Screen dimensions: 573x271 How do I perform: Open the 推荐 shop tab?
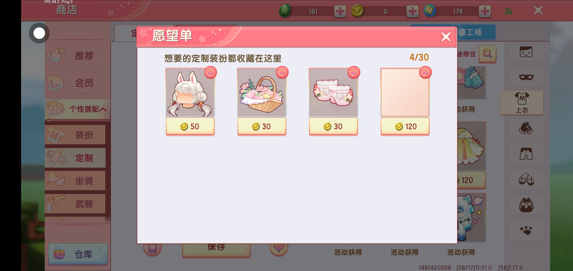click(x=77, y=55)
